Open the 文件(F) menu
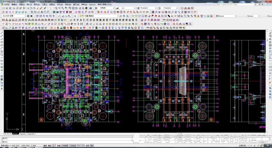This screenshot has height=148, width=272. click(x=7, y=4)
